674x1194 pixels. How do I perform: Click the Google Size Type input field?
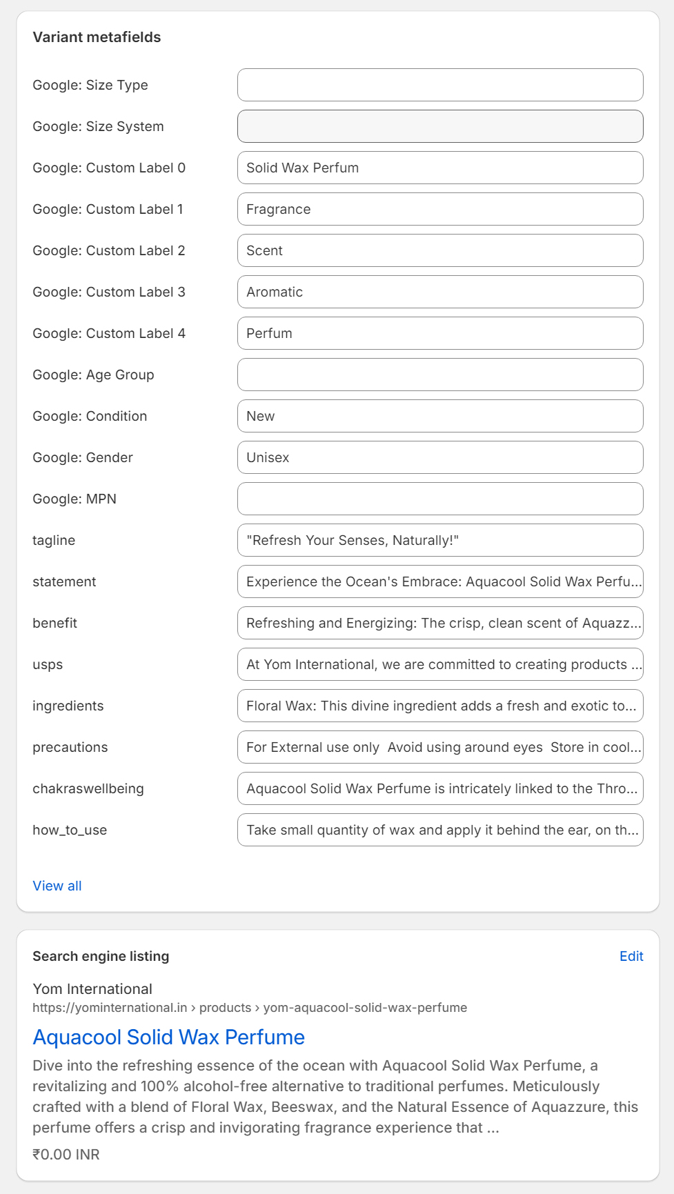point(440,85)
